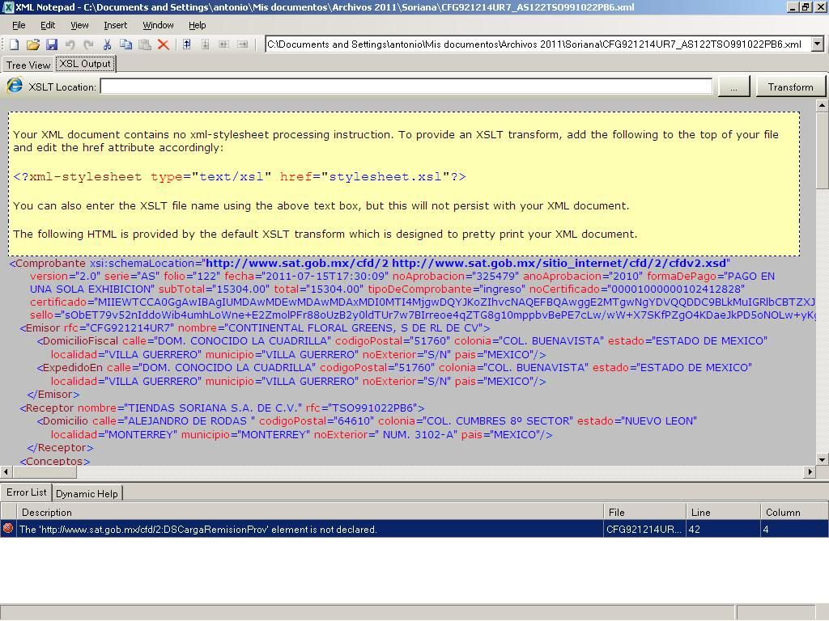Nudge node down with the down-arrow icon
Viewport: 829px width, 621px height.
(205, 44)
